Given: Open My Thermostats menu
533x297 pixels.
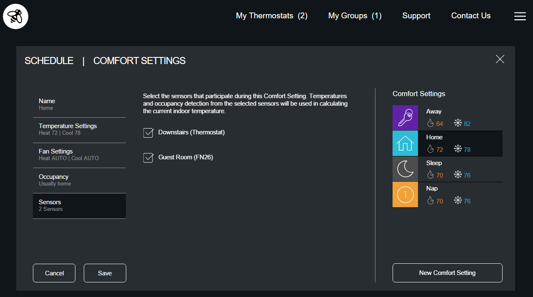Looking at the screenshot, I should pos(271,16).
